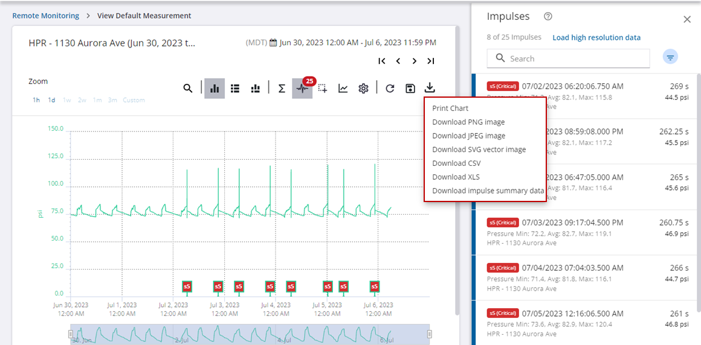Screen dimensions: 701x345
Task: Select the stacked bar chart icon
Action: click(x=255, y=89)
